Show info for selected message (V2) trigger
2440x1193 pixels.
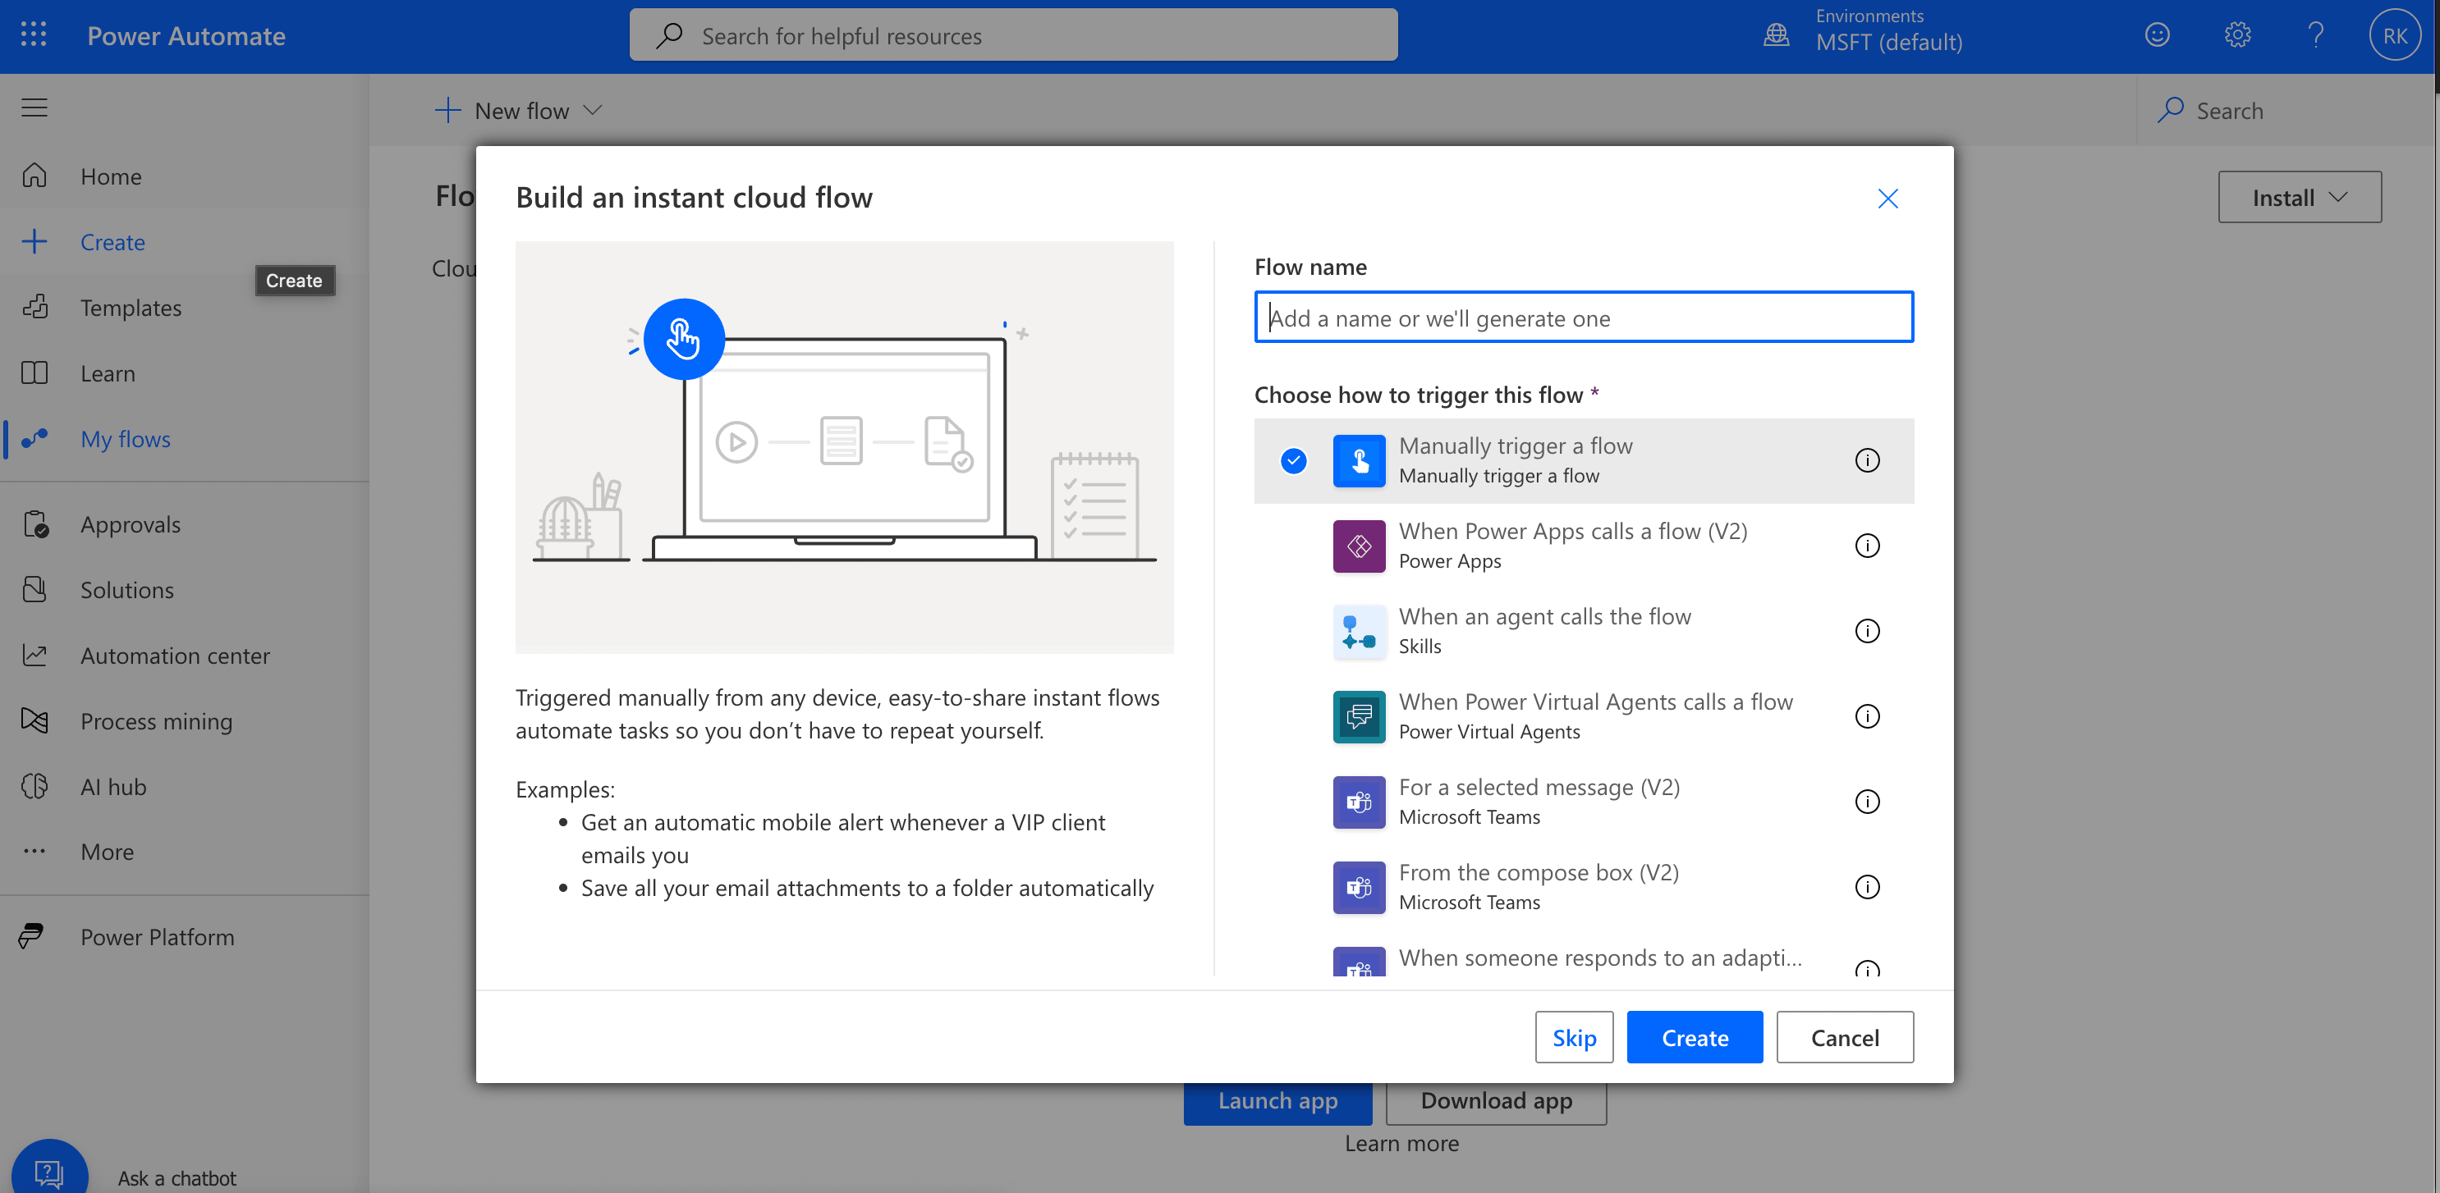coord(1867,801)
